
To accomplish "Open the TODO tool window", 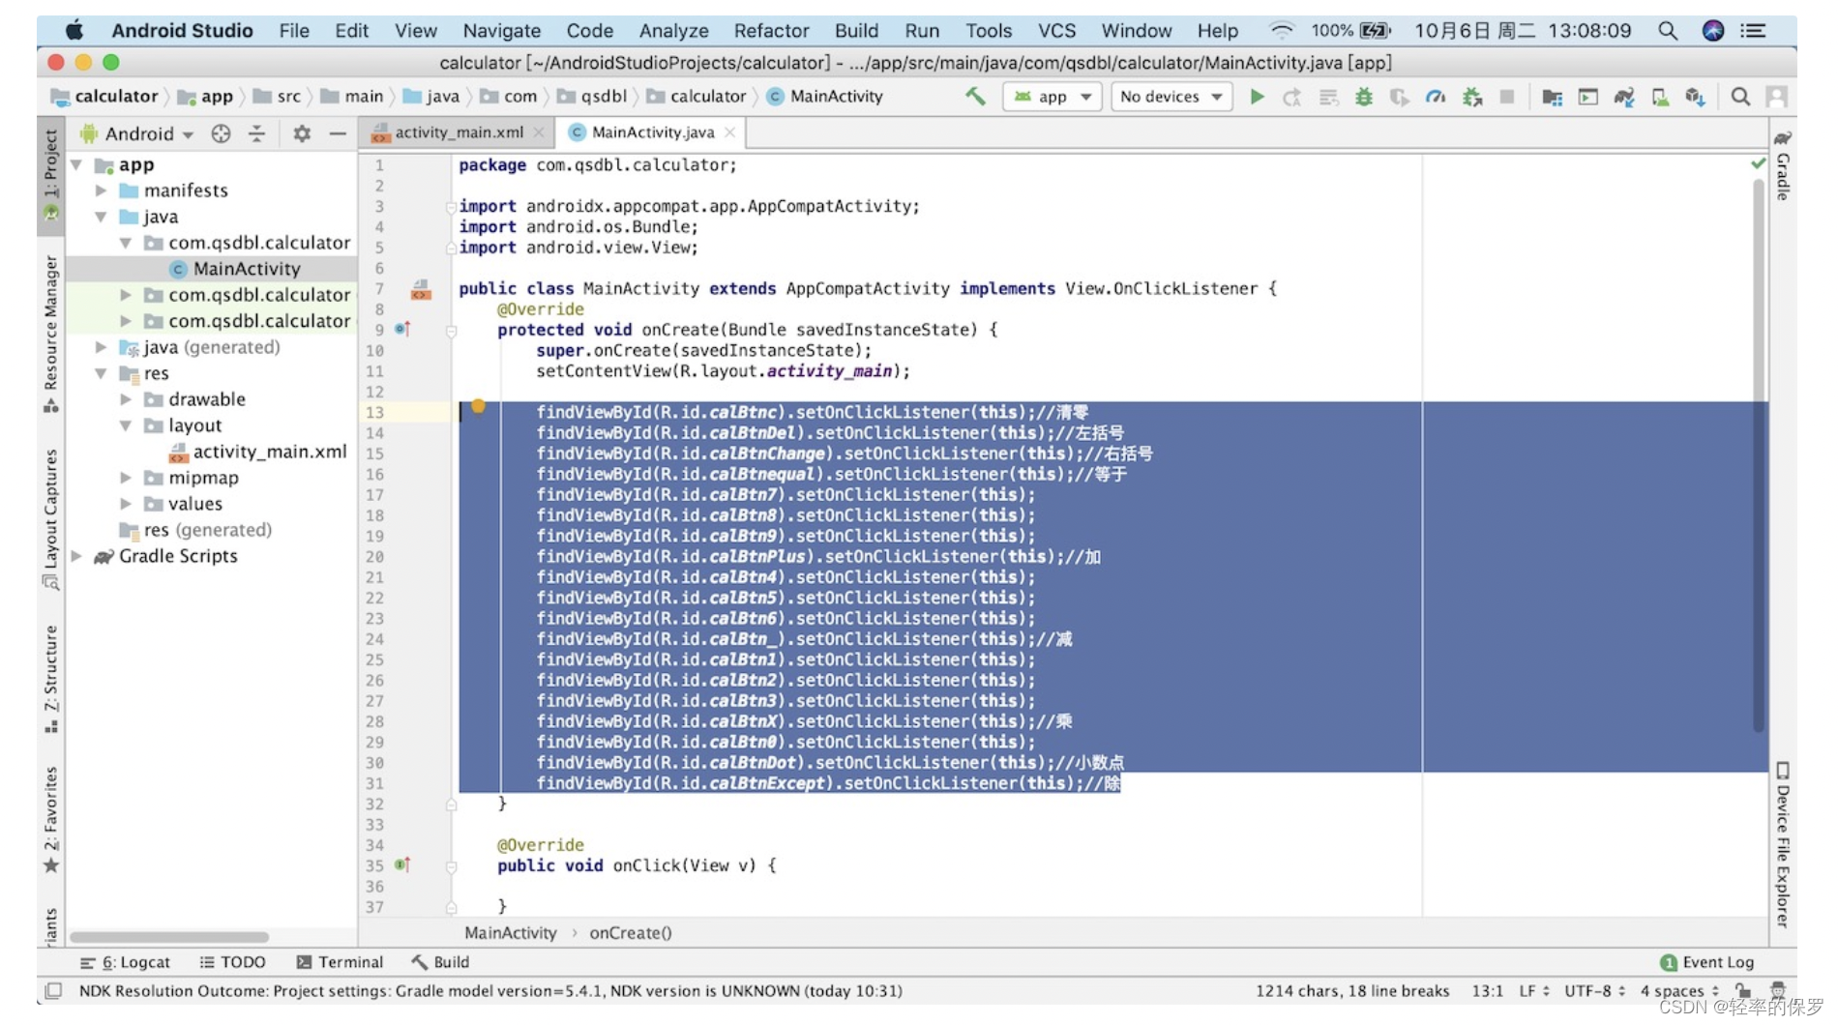I will pyautogui.click(x=232, y=962).
